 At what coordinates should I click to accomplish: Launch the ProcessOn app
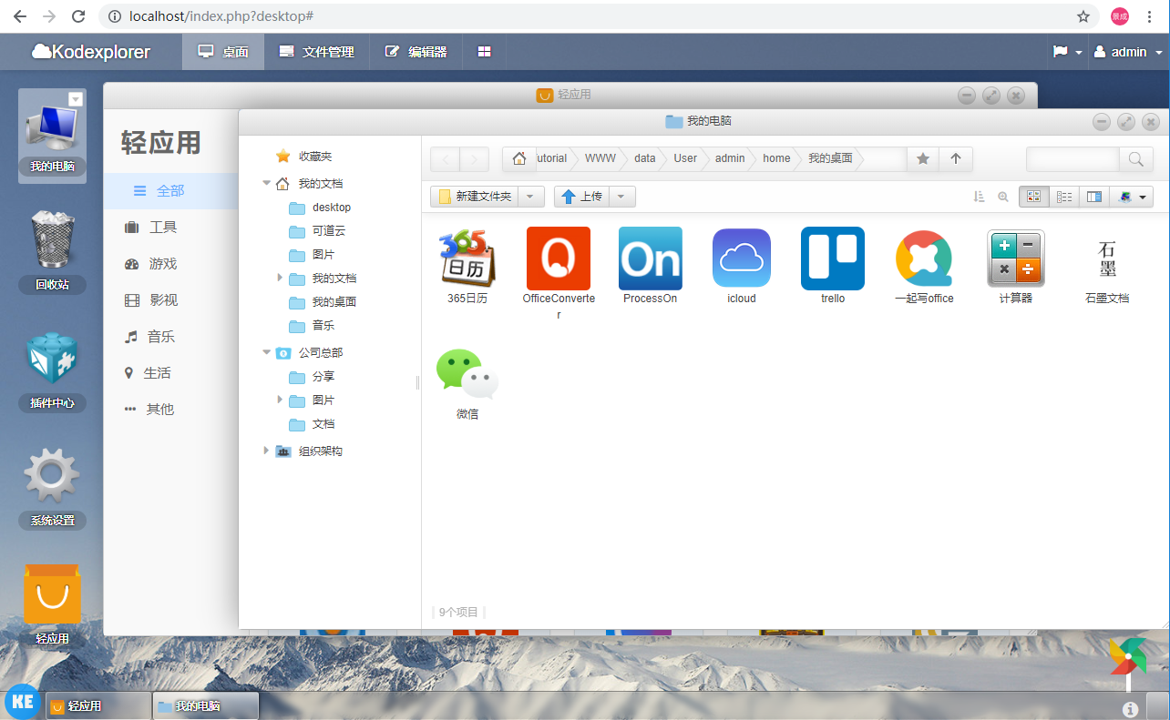[651, 259]
